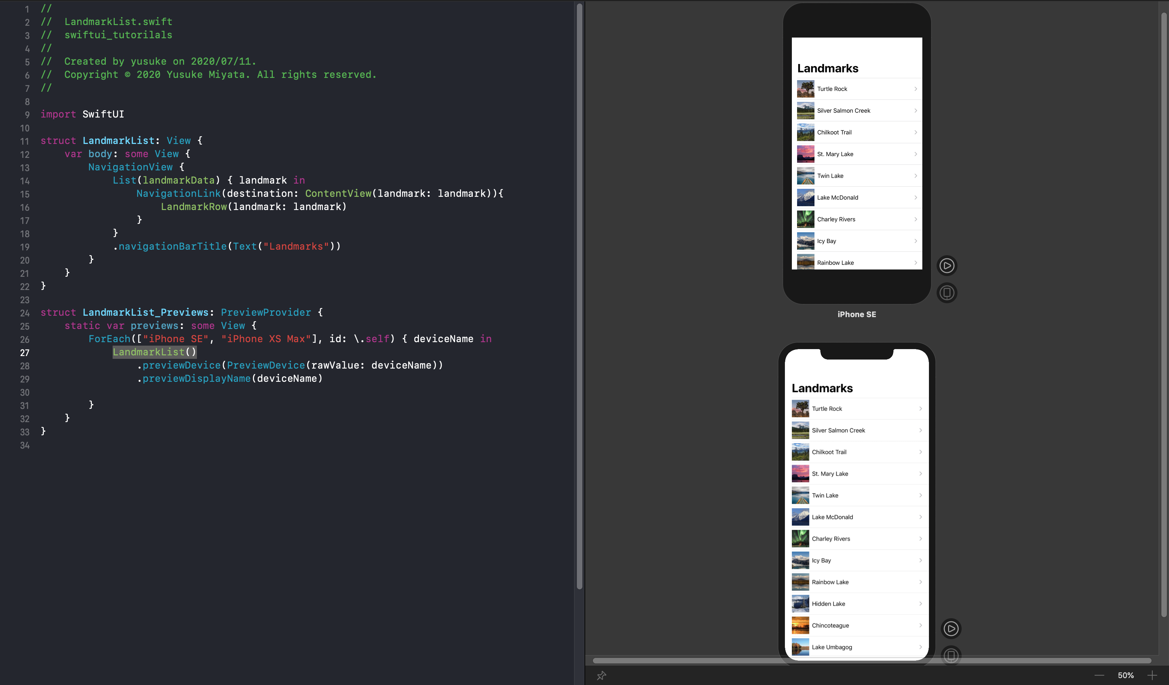
Task: Zoom in the canvas
Action: (x=1152, y=675)
